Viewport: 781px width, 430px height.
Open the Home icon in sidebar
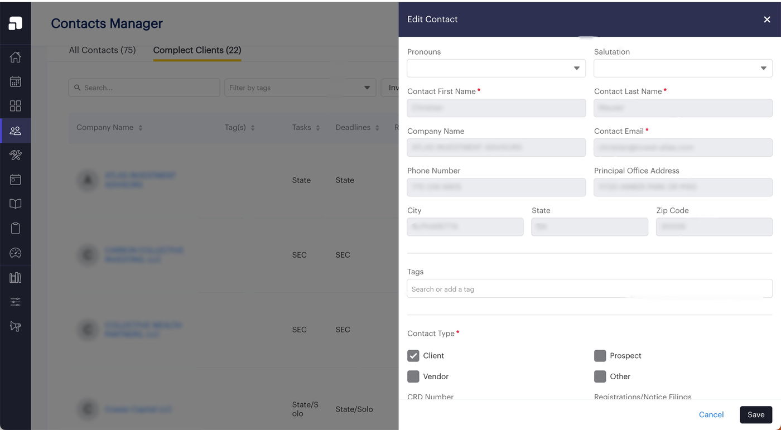15,57
